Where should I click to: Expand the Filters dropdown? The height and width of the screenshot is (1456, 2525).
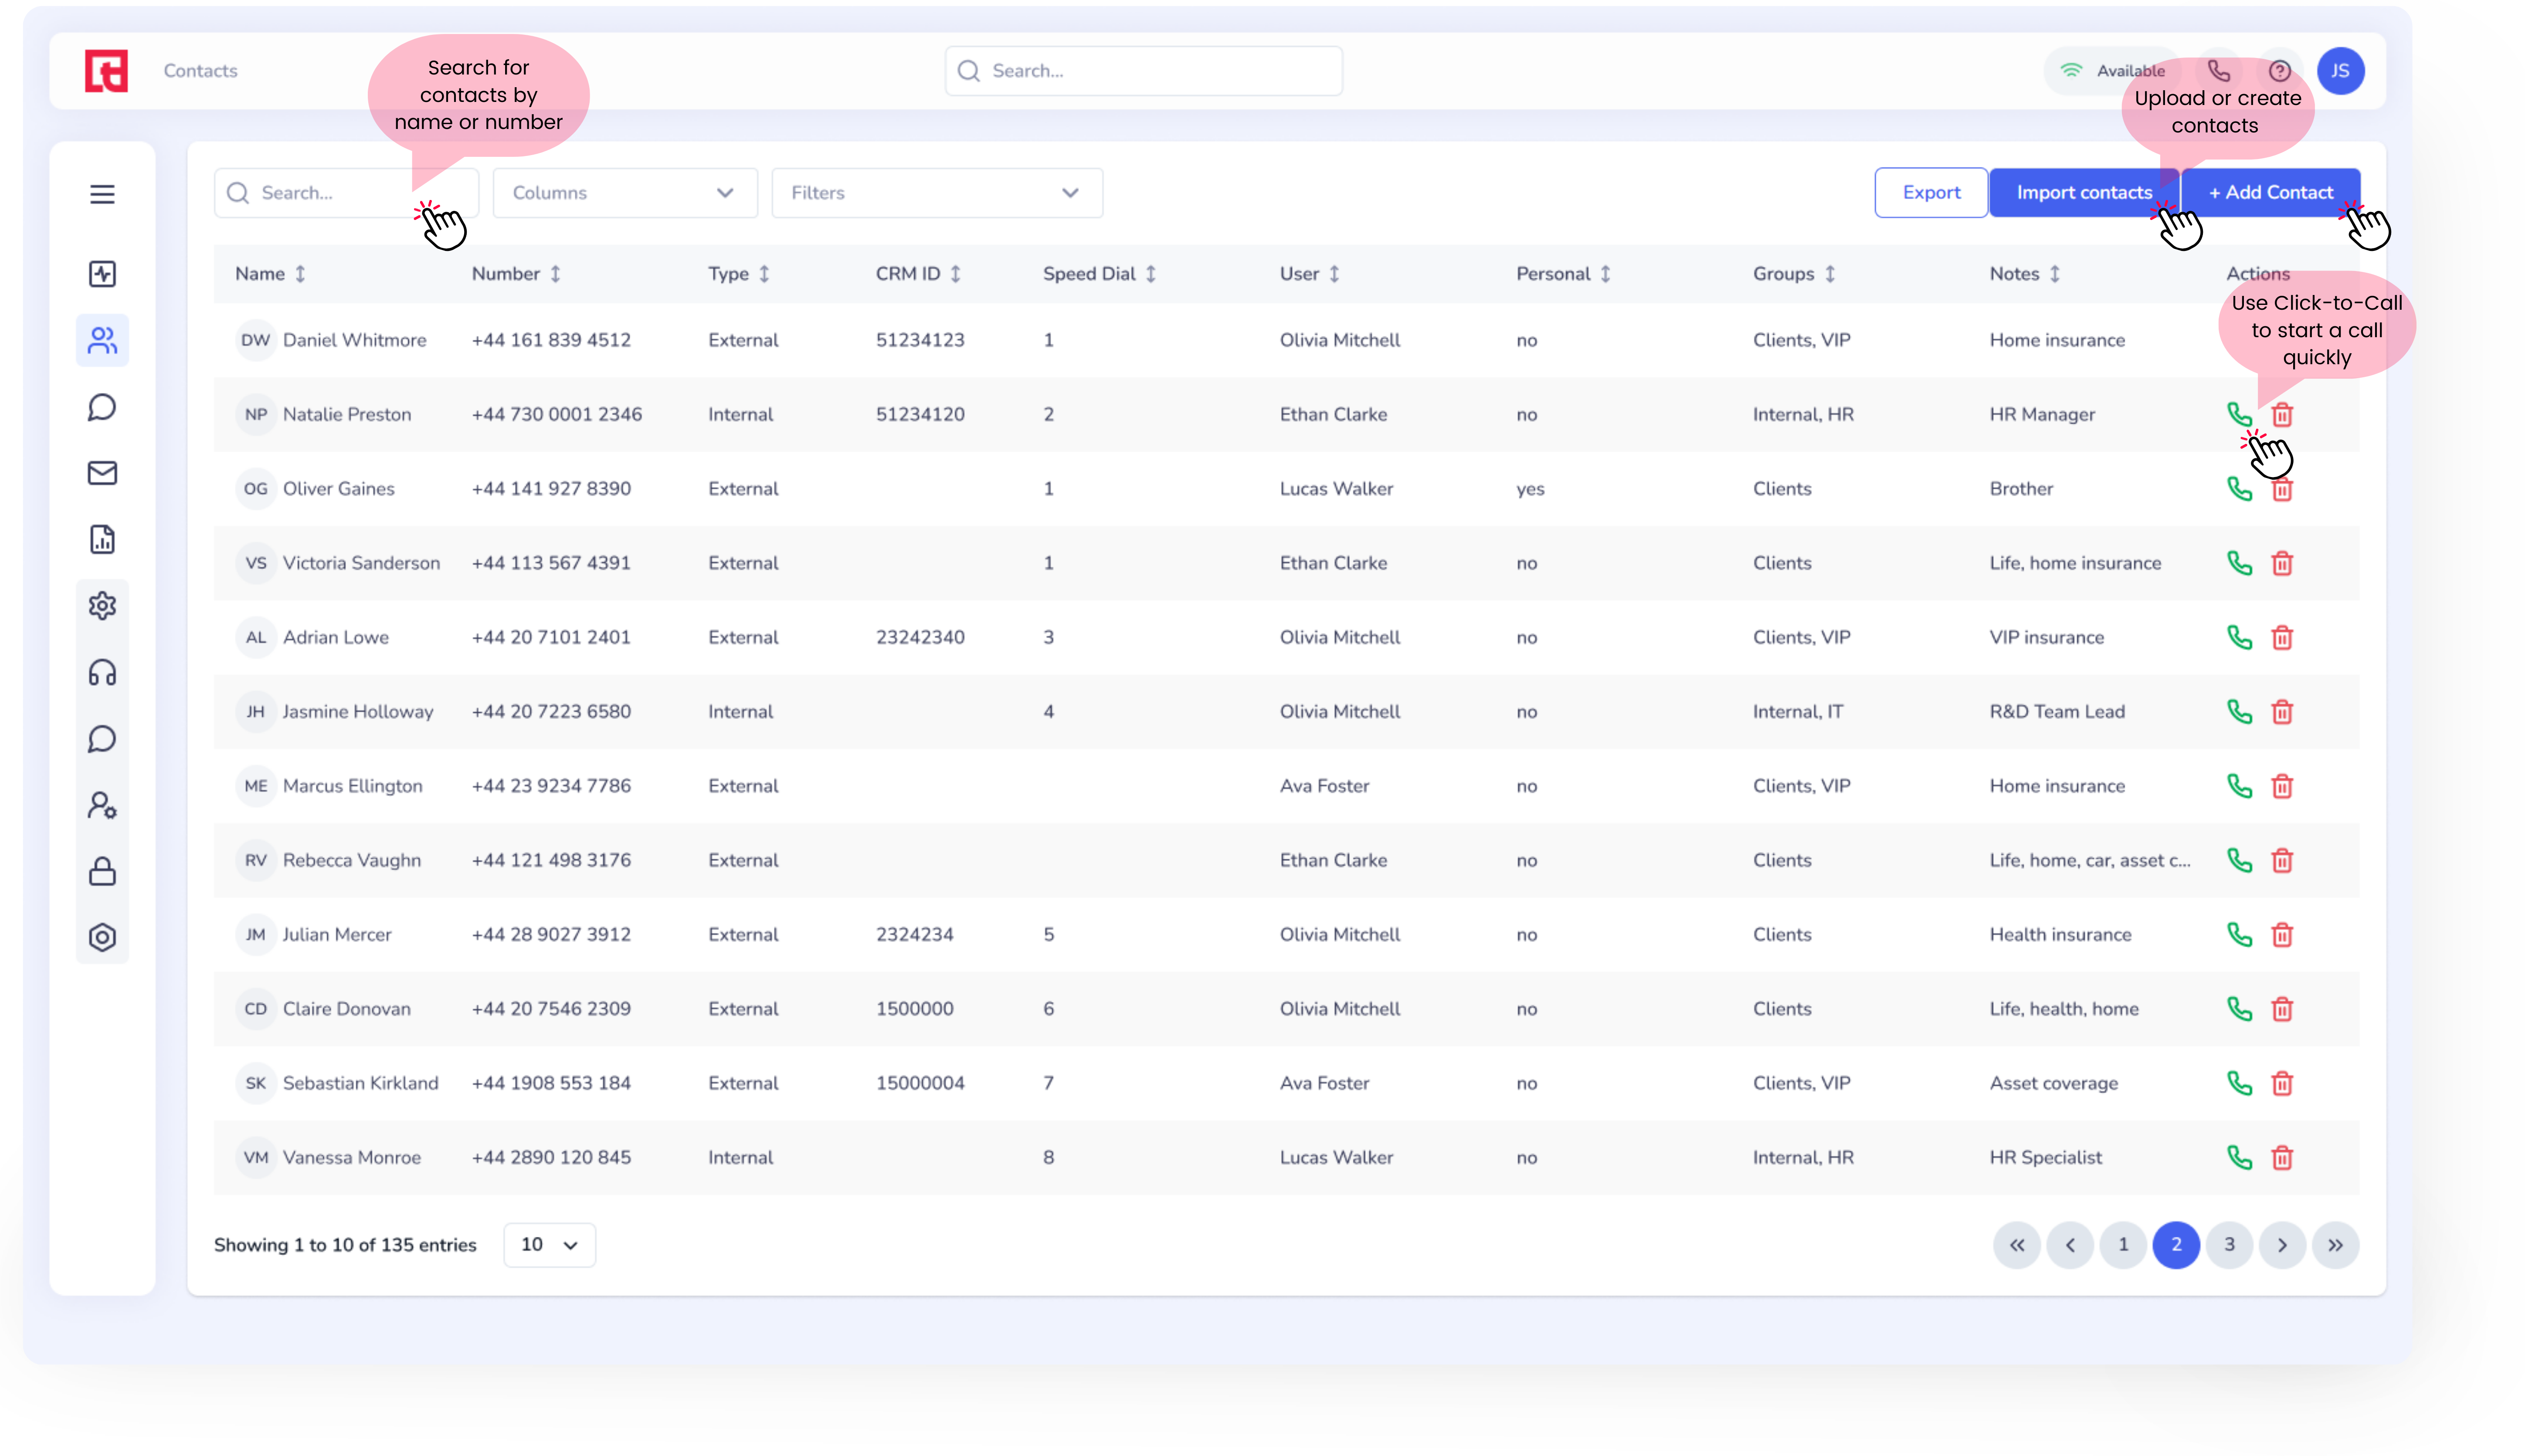[x=936, y=193]
